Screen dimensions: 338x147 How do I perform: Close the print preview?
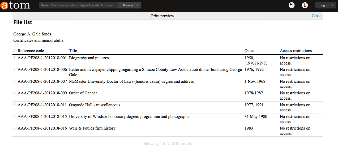pyautogui.click(x=316, y=16)
